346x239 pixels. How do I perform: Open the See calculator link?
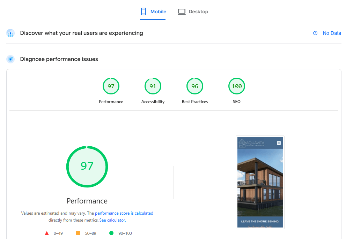click(x=112, y=220)
